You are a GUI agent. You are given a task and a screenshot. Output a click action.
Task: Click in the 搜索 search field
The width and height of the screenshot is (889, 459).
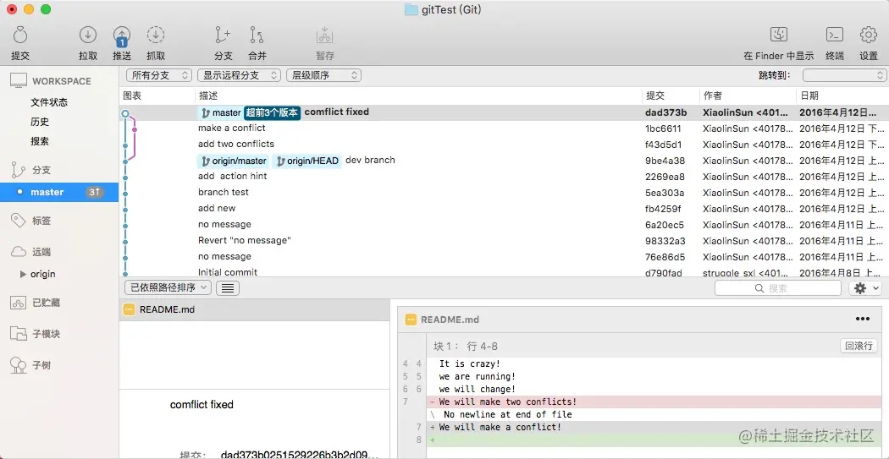click(x=778, y=288)
